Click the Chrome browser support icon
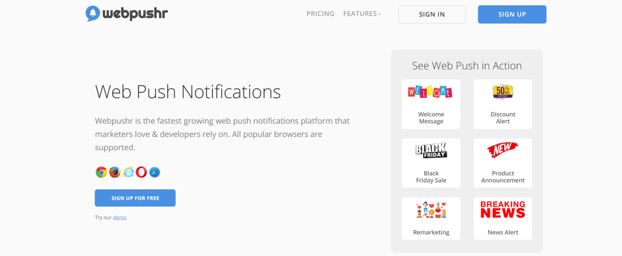The width and height of the screenshot is (622, 256). pyautogui.click(x=101, y=172)
